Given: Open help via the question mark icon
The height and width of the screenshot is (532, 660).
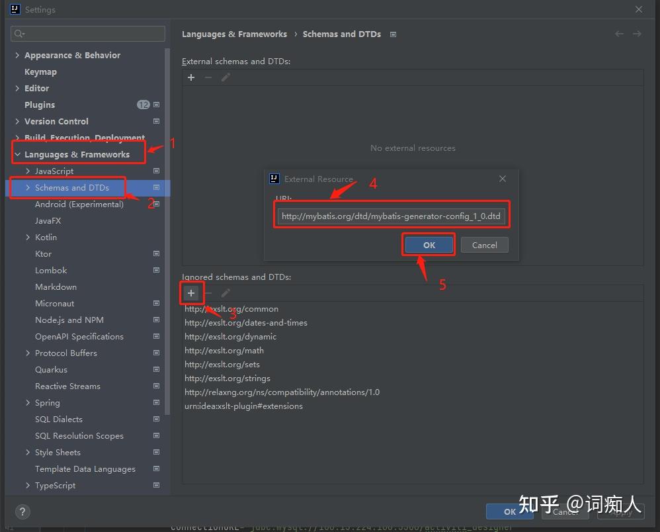Looking at the screenshot, I should pyautogui.click(x=22, y=511).
